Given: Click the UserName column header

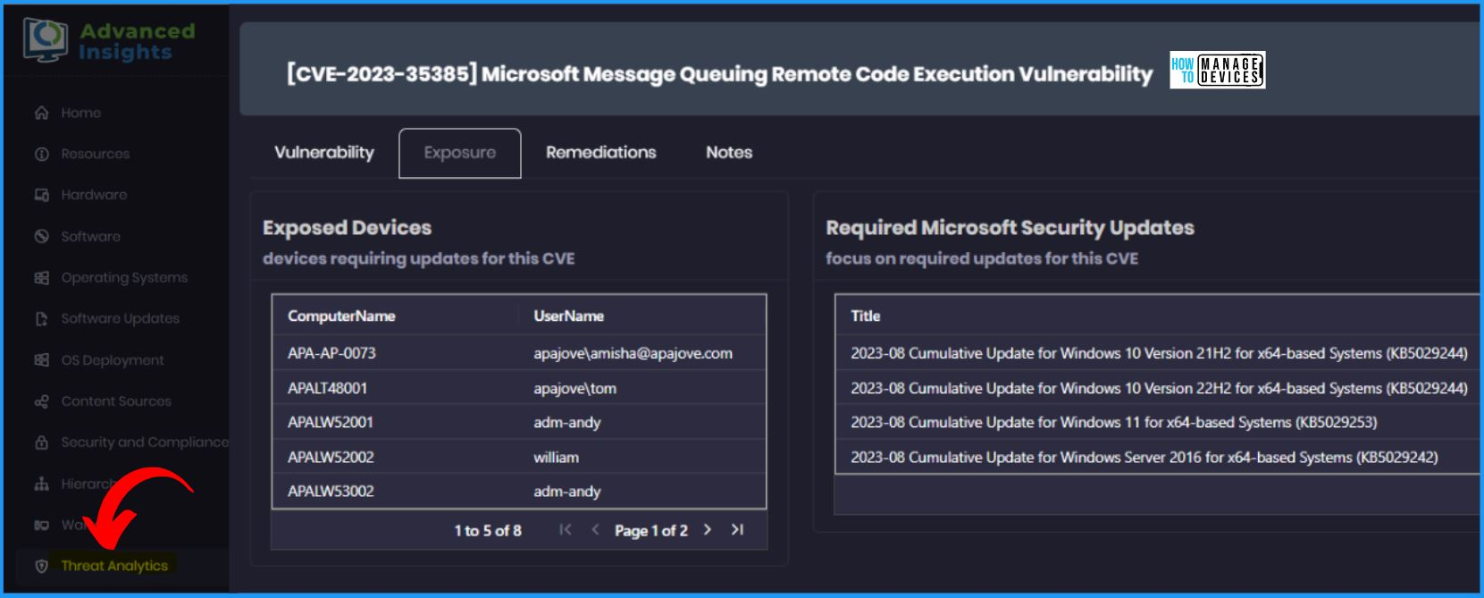Looking at the screenshot, I should pos(569,316).
